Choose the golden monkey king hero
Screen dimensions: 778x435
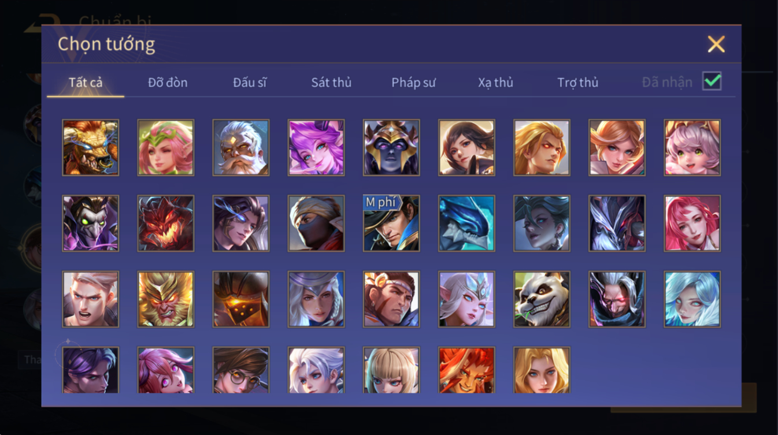coord(166,299)
